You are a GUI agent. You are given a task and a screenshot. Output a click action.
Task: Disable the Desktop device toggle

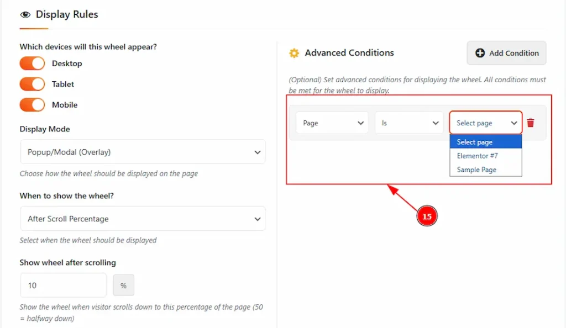tap(32, 64)
